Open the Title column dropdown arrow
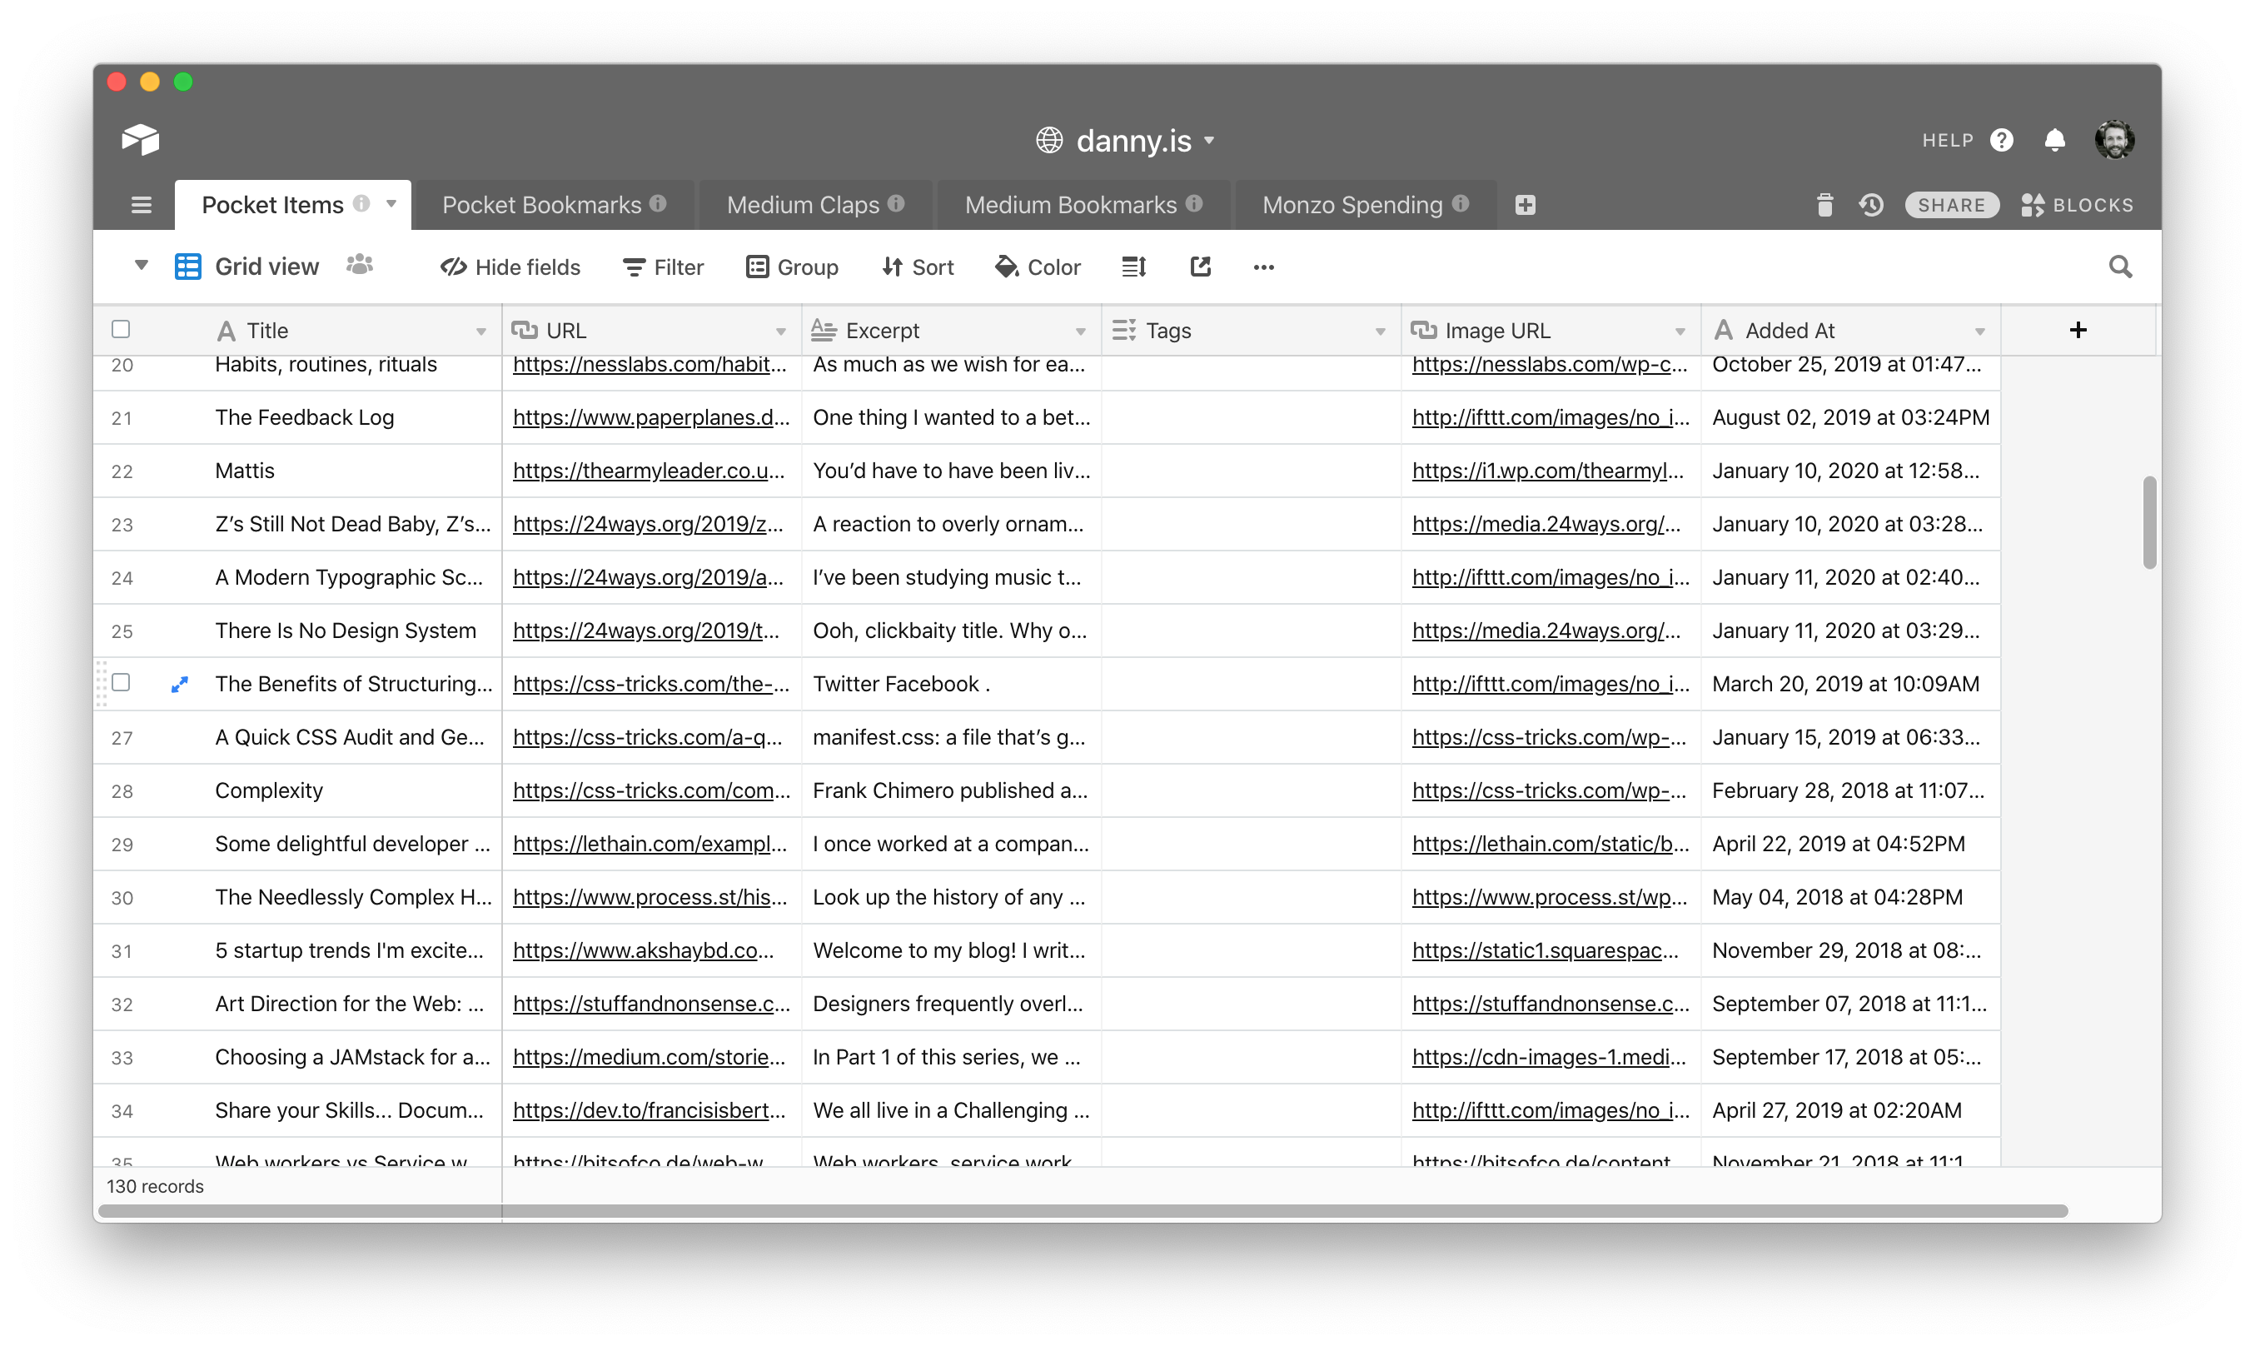The image size is (2255, 1346). [481, 332]
